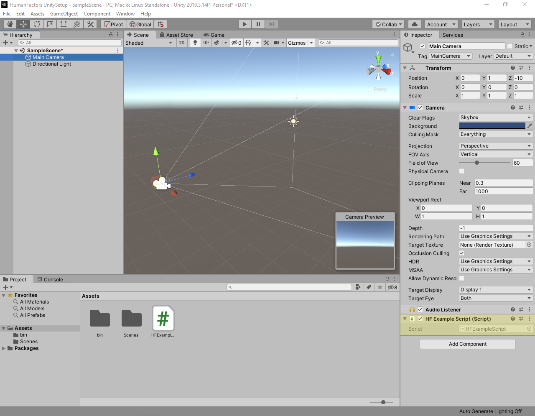Open Projection Perspective dropdown
The width and height of the screenshot is (535, 416).
pyautogui.click(x=496, y=146)
